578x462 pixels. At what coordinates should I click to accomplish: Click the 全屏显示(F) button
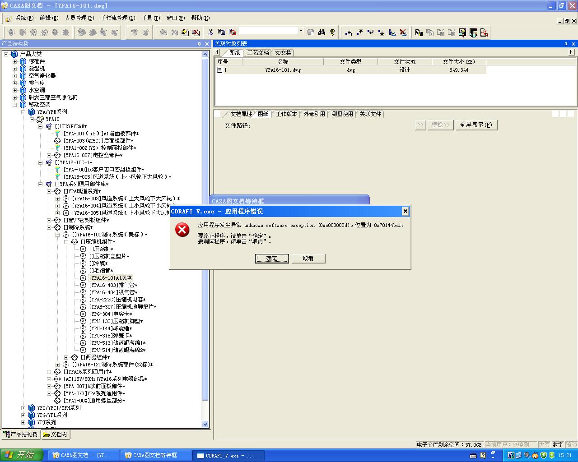coord(476,125)
